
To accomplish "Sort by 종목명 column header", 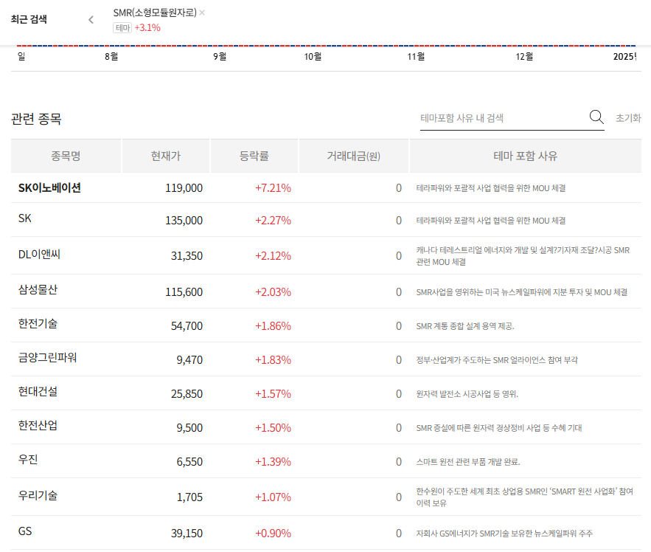I will point(66,156).
